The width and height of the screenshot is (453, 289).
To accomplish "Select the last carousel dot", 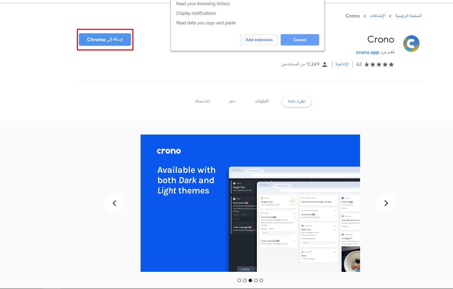I will pyautogui.click(x=261, y=280).
